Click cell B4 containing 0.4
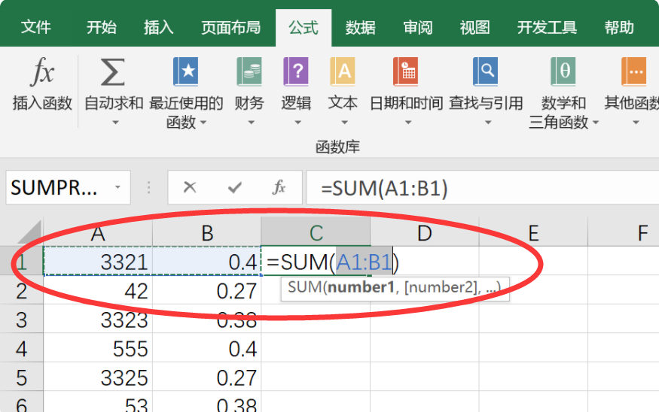Image resolution: width=659 pixels, height=412 pixels. point(207,348)
